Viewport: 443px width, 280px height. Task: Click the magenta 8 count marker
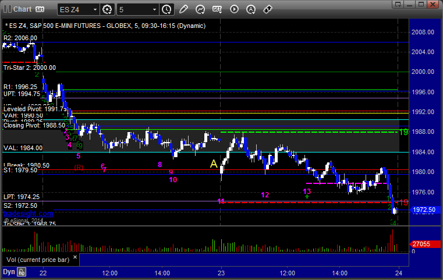click(x=160, y=164)
